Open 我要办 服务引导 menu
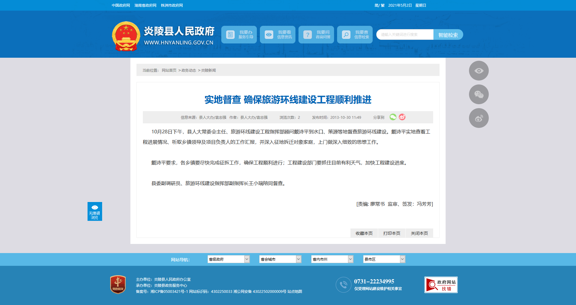 coord(239,35)
